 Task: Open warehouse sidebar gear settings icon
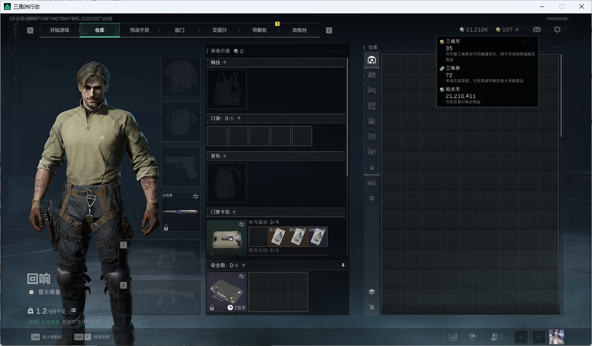(371, 198)
